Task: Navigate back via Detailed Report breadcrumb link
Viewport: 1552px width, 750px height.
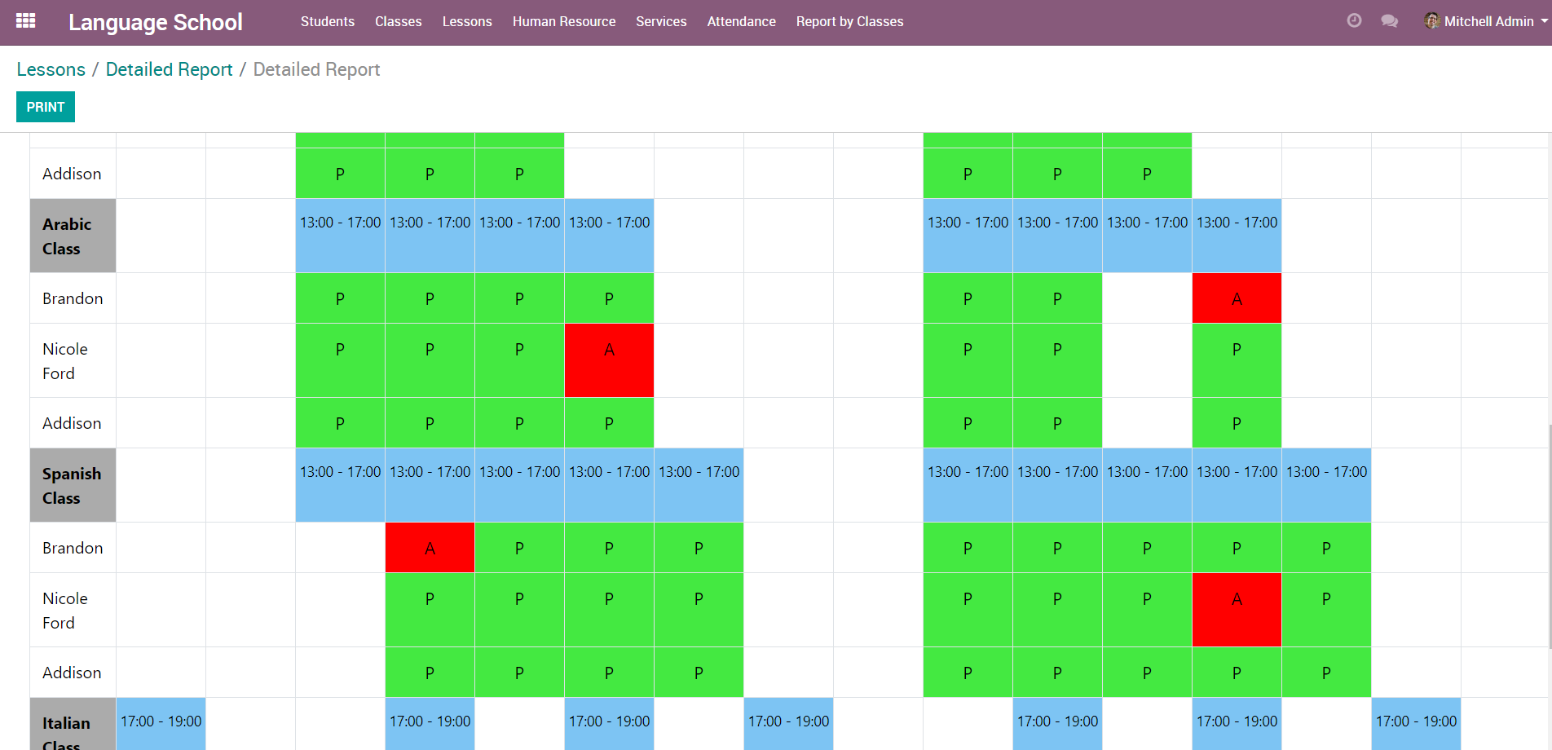Action: 169,69
